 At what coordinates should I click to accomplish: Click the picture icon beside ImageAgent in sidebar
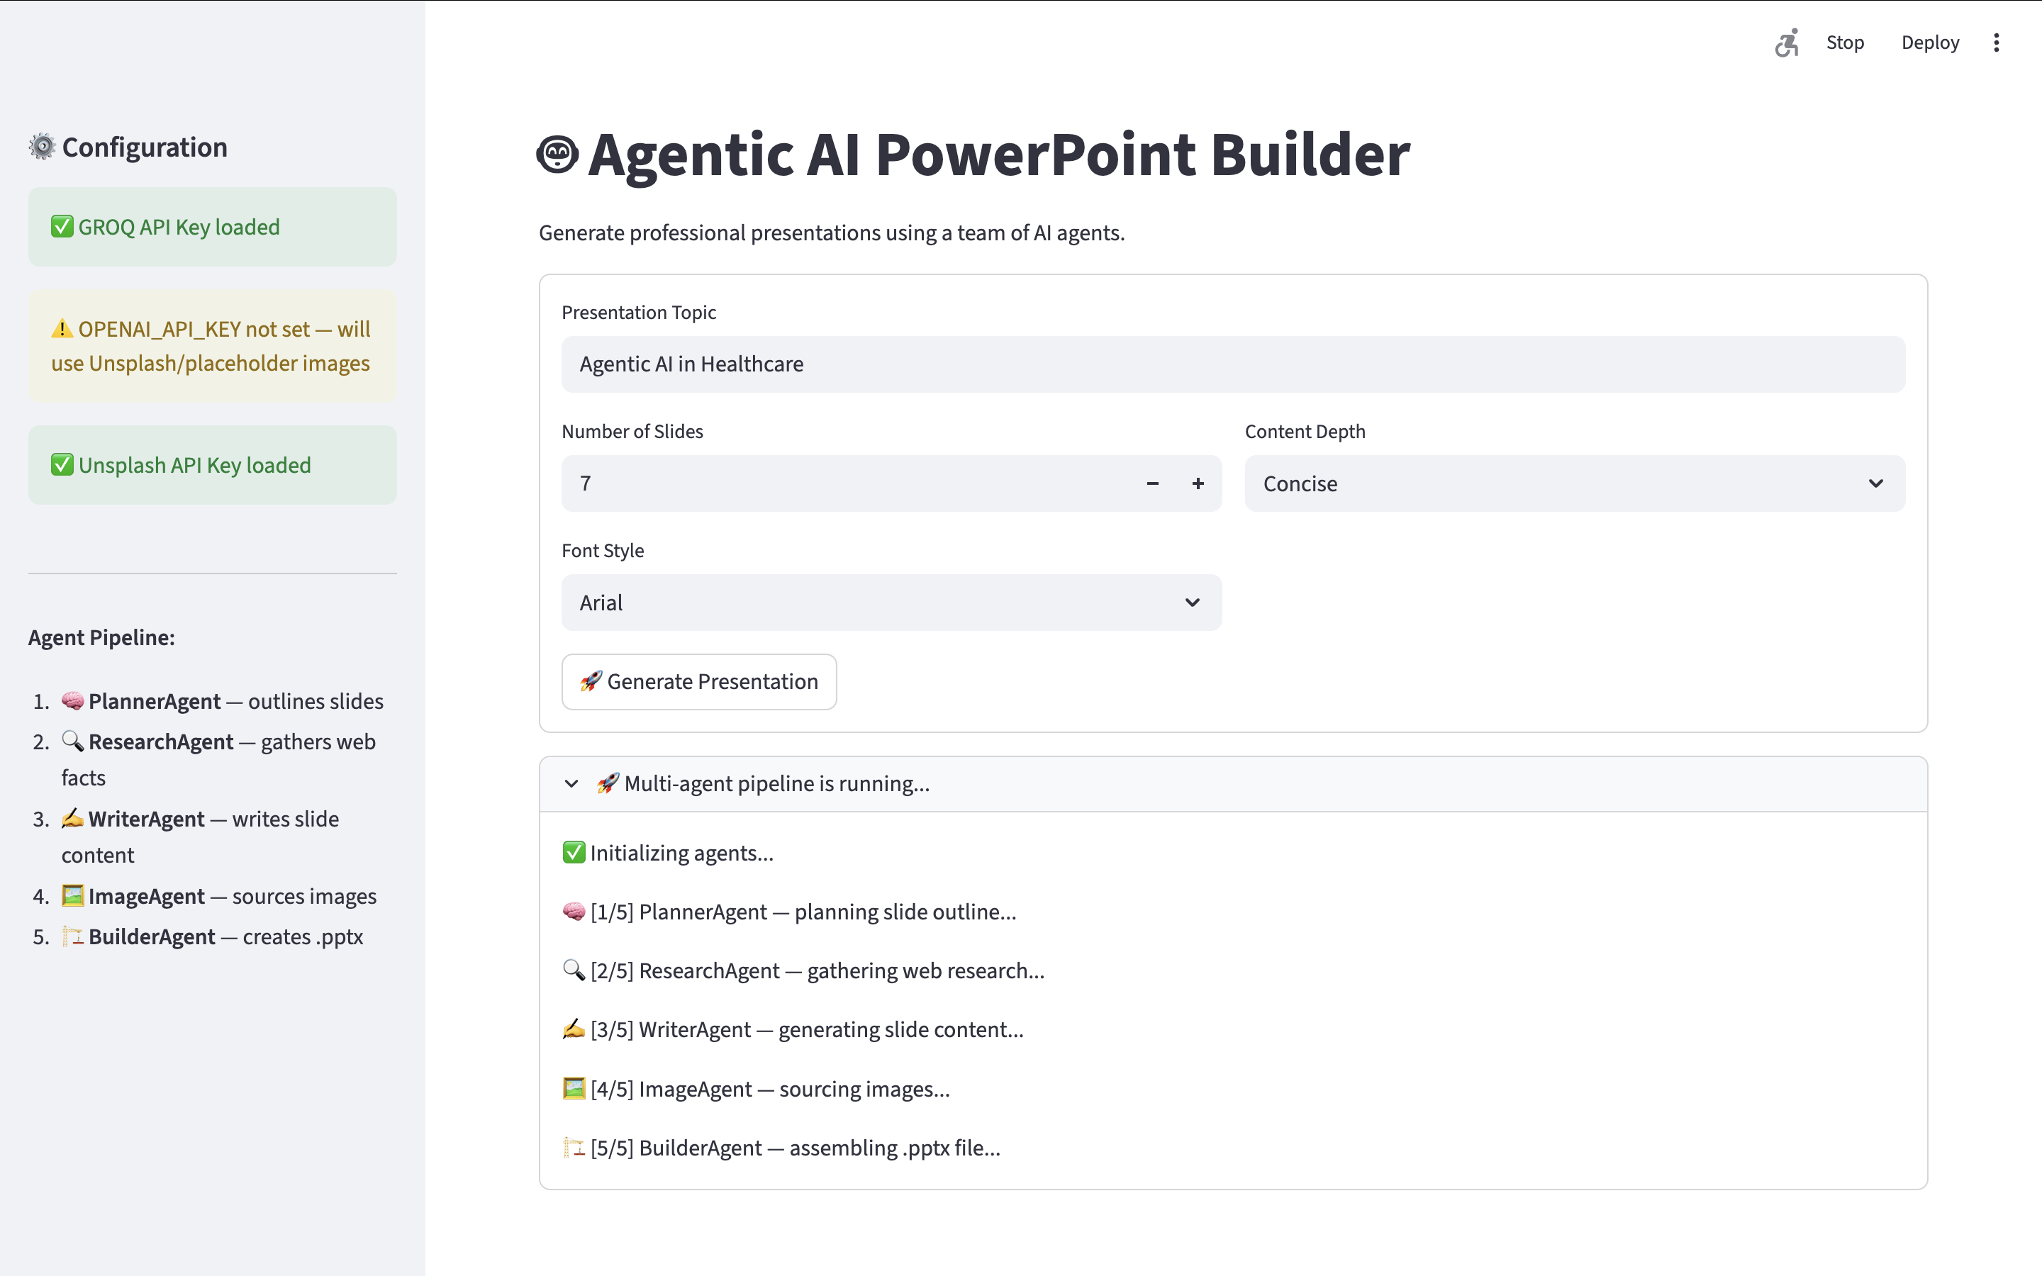click(x=72, y=895)
